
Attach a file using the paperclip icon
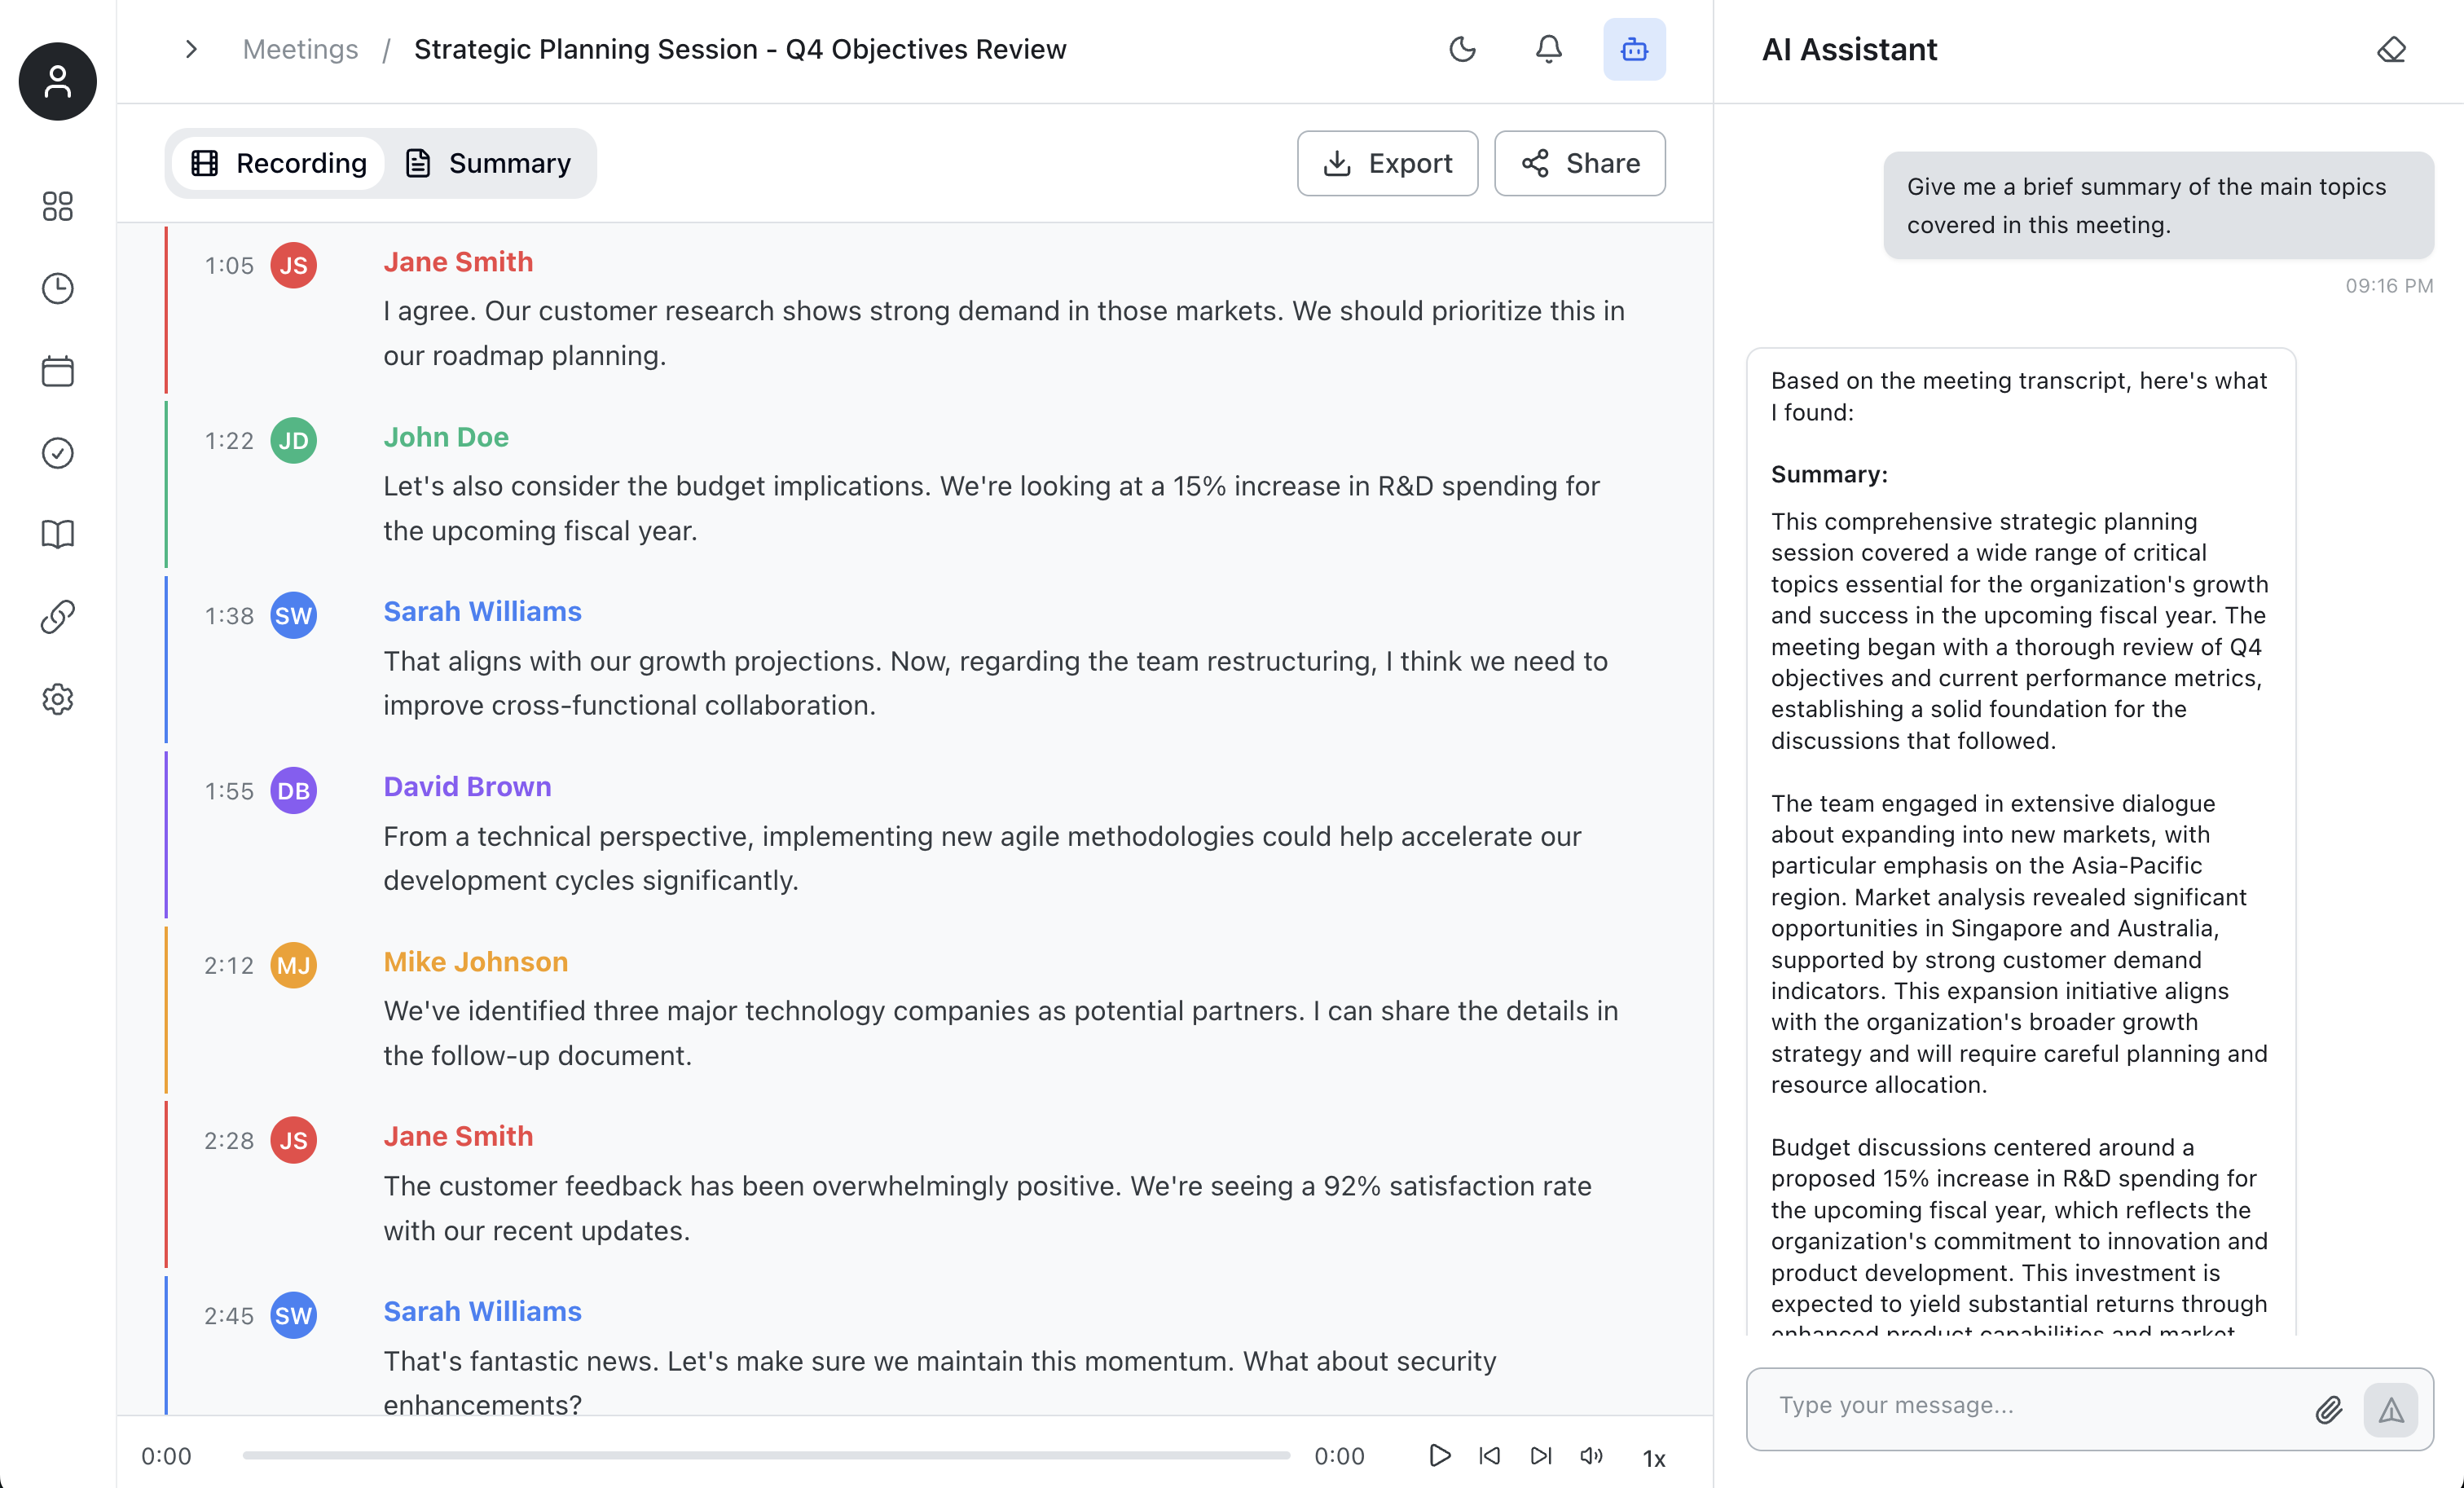[2328, 1410]
